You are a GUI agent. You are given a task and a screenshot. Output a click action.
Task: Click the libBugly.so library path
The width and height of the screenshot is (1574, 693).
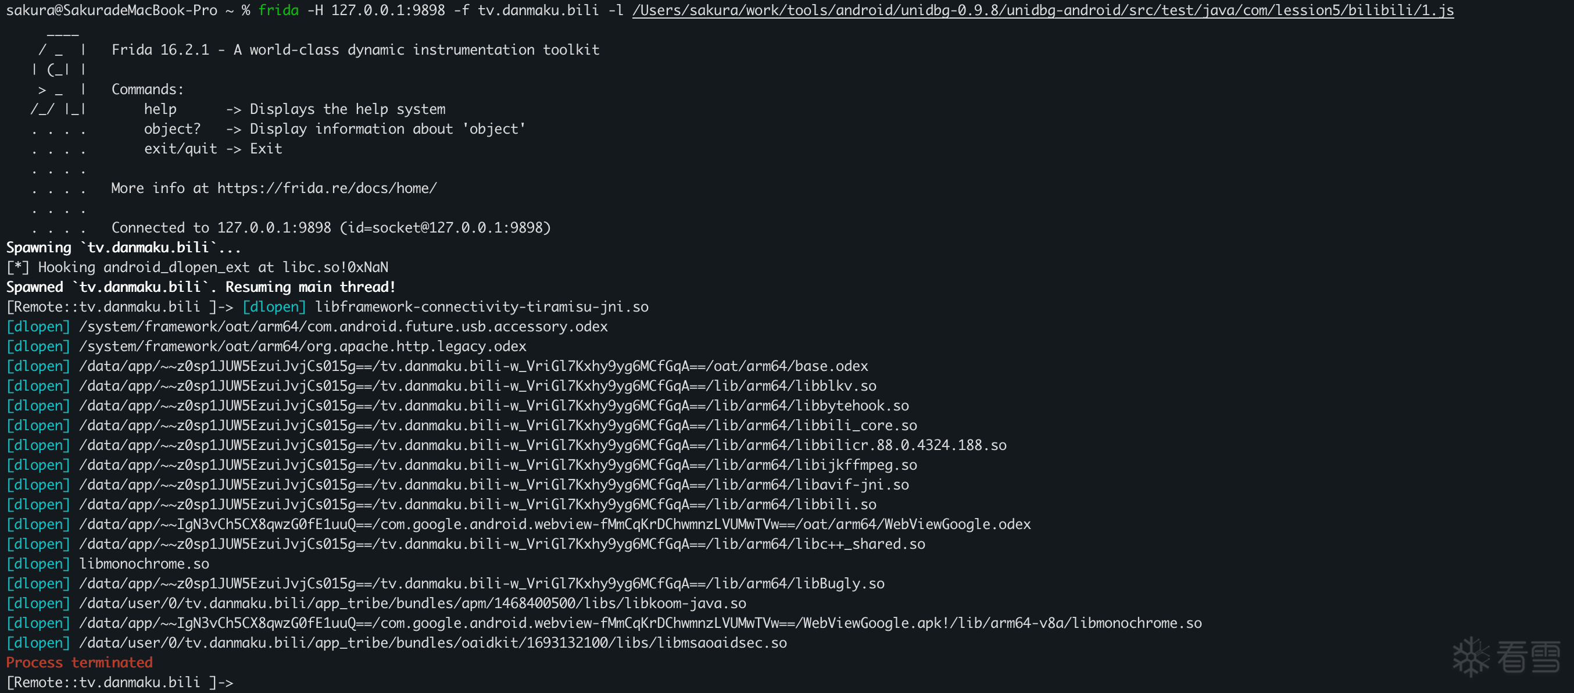point(481,584)
